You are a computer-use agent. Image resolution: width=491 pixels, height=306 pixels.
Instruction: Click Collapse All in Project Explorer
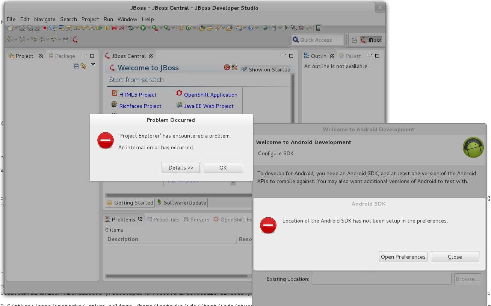tap(76, 66)
